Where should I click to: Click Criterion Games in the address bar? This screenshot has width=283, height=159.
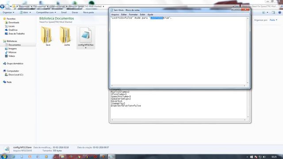point(57,7)
